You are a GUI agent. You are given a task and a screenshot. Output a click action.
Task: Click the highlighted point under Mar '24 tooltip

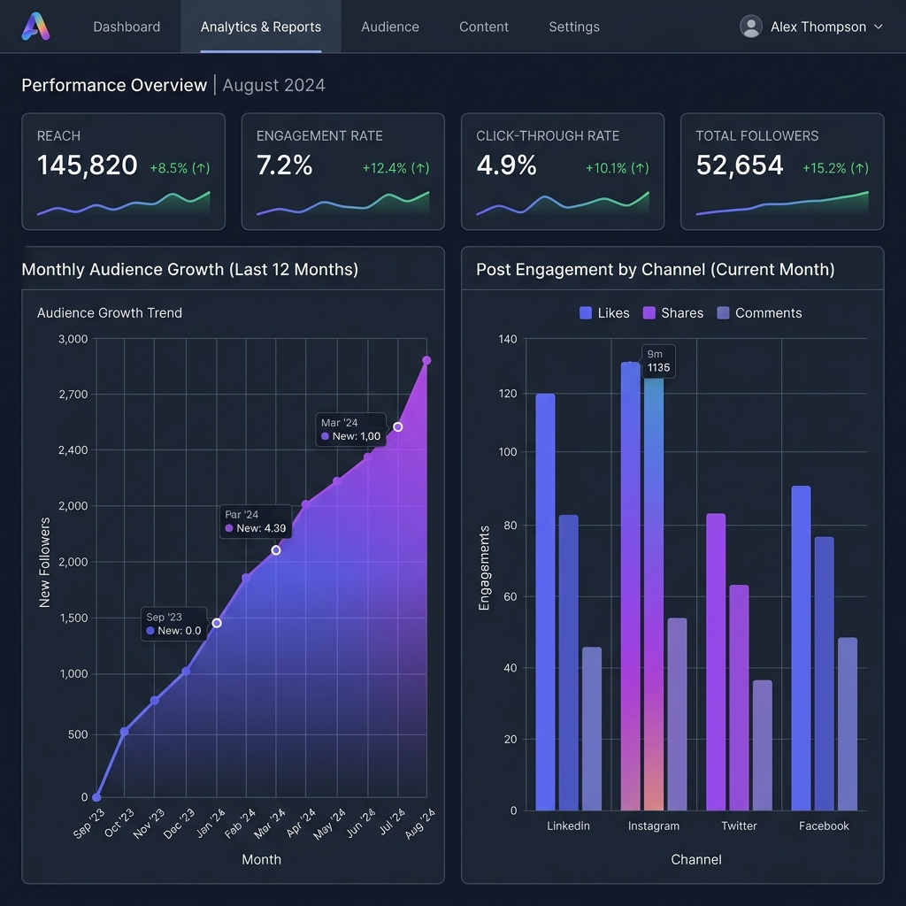click(x=397, y=427)
